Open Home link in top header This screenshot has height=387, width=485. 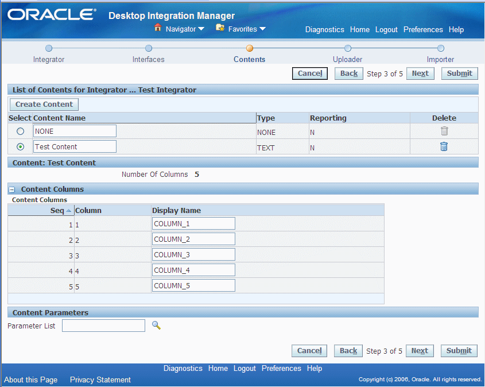(360, 30)
